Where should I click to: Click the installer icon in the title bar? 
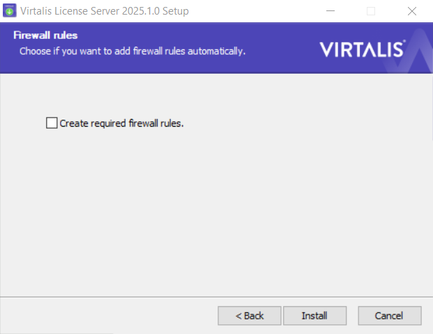(x=9, y=10)
